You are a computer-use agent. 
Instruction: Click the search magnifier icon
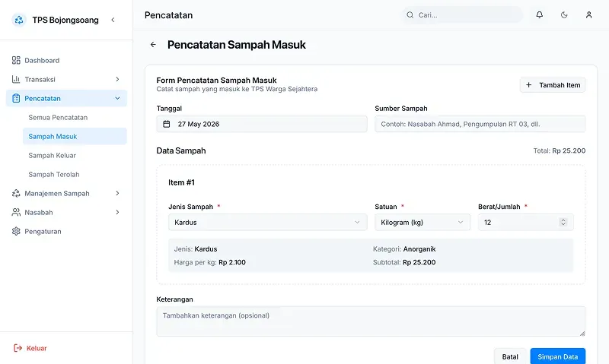(410, 14)
